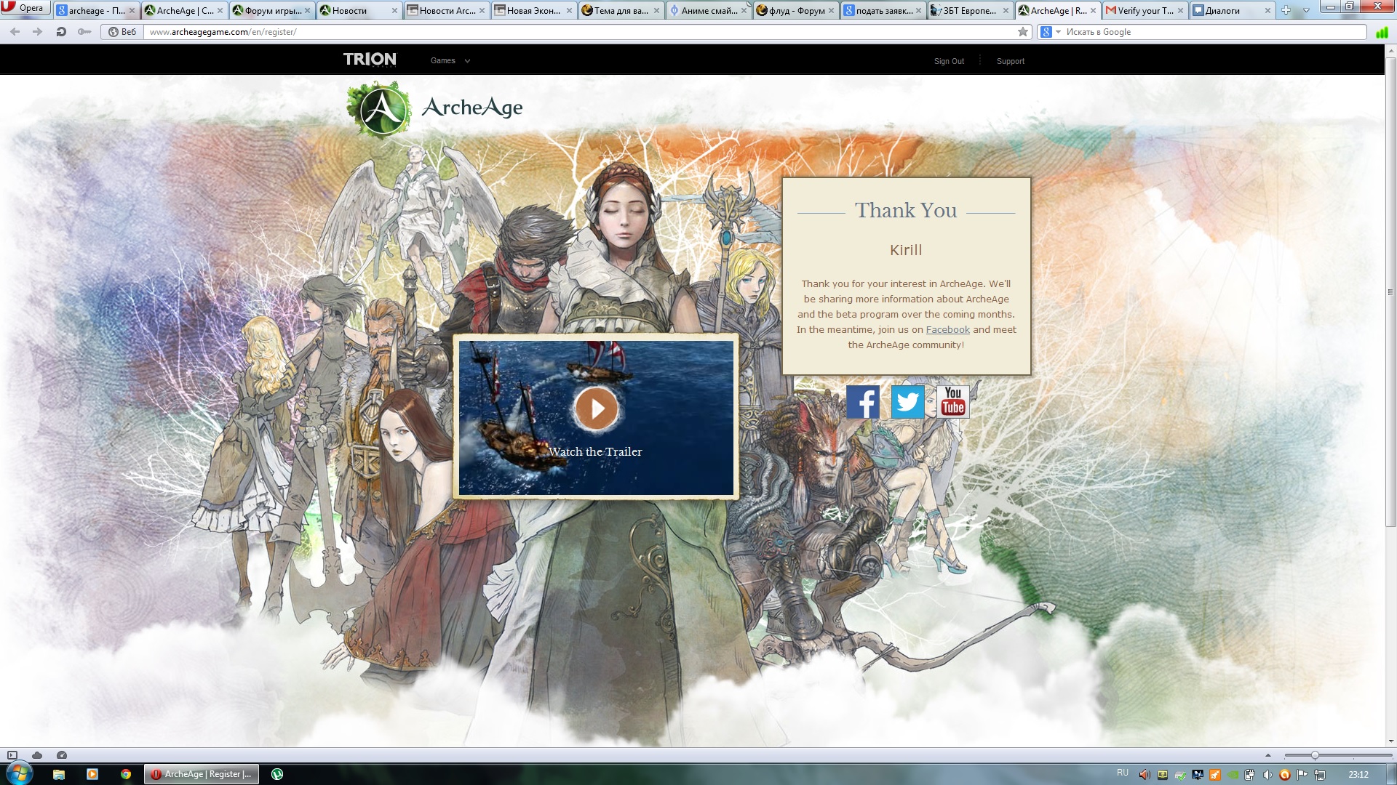Open the Twitter social icon
This screenshot has width=1397, height=785.
point(906,402)
